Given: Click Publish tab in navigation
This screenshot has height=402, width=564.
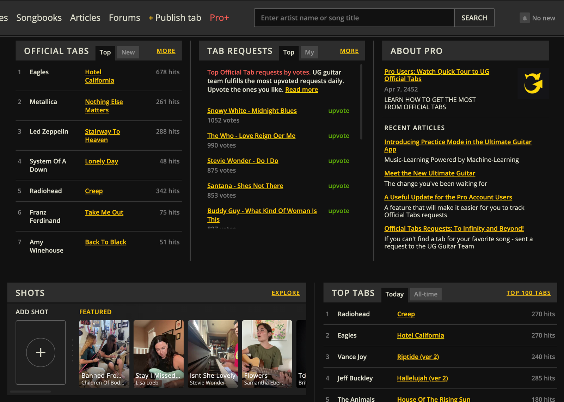Looking at the screenshot, I should click(175, 18).
